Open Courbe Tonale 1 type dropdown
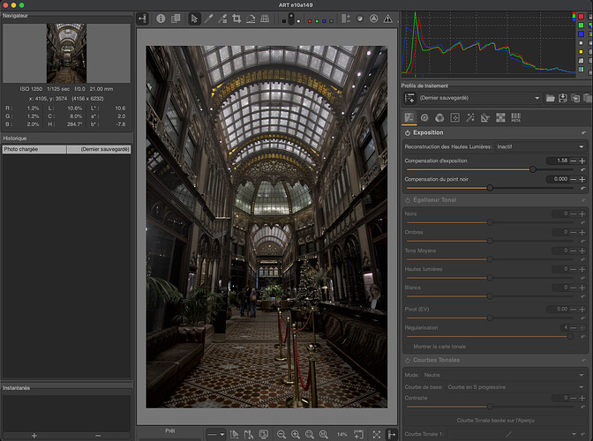 pos(511,434)
